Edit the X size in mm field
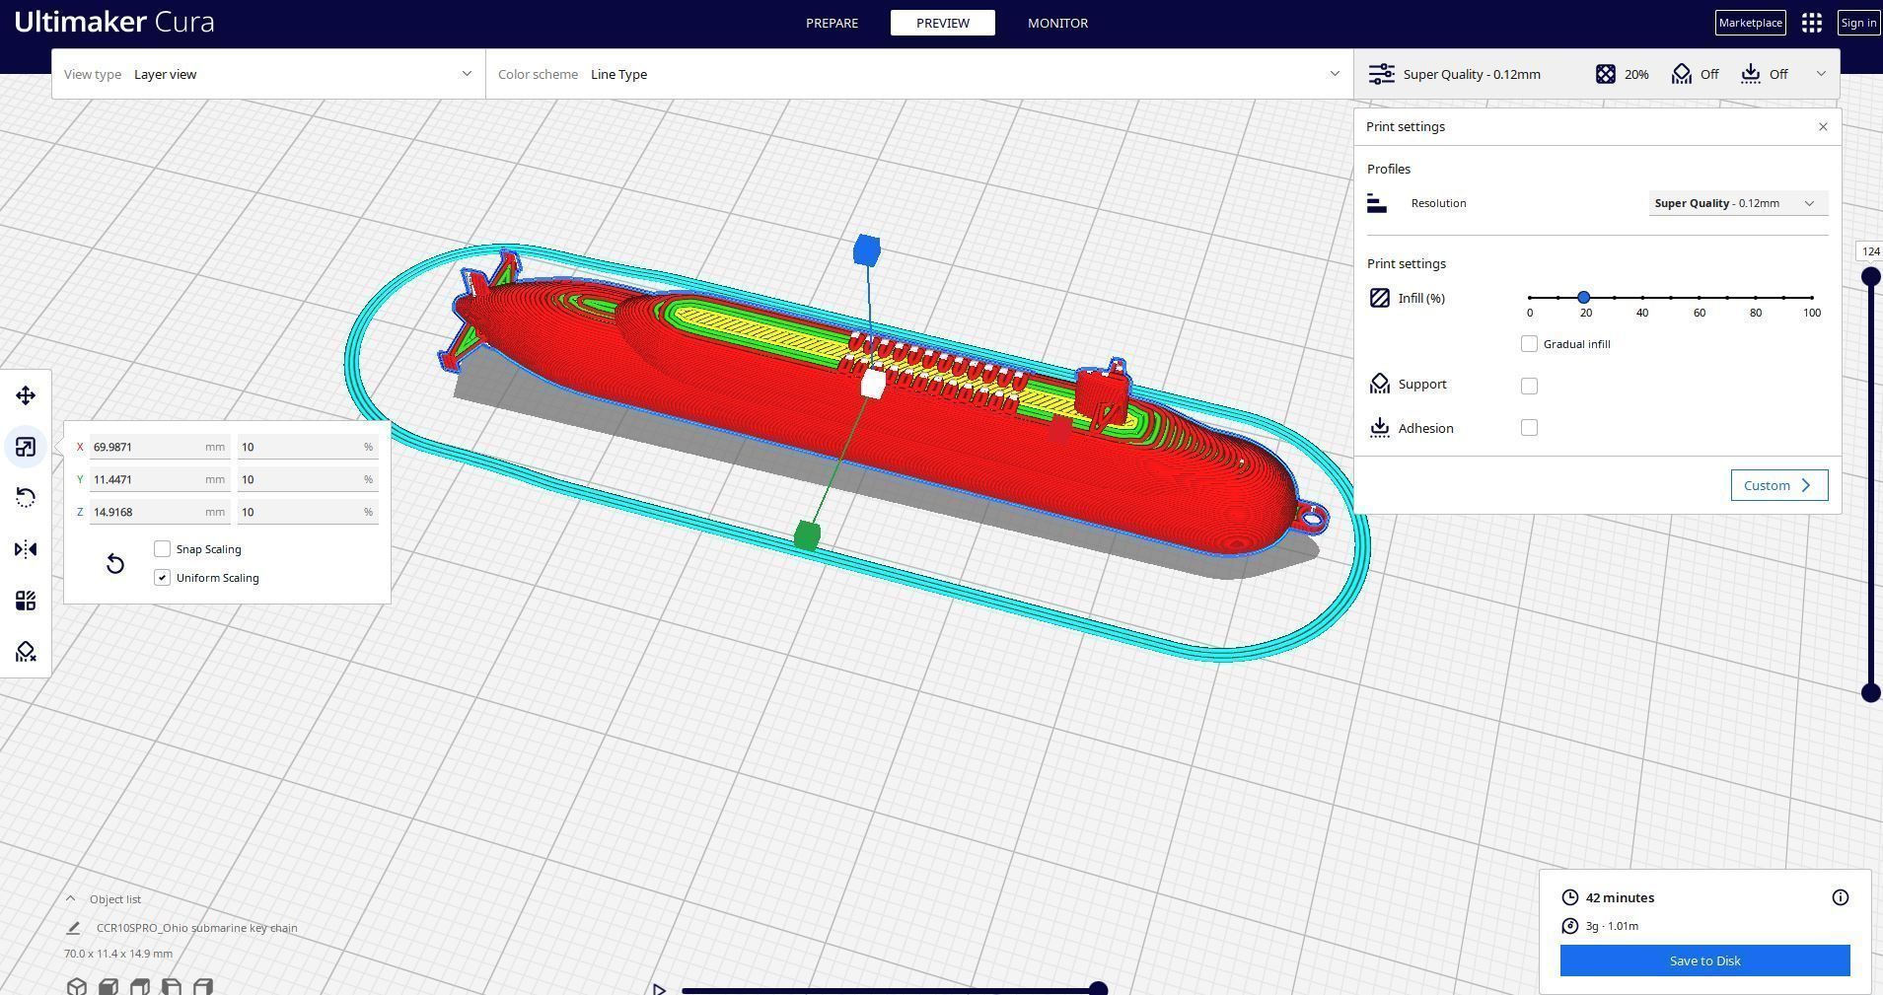The width and height of the screenshot is (1883, 995). tap(159, 447)
